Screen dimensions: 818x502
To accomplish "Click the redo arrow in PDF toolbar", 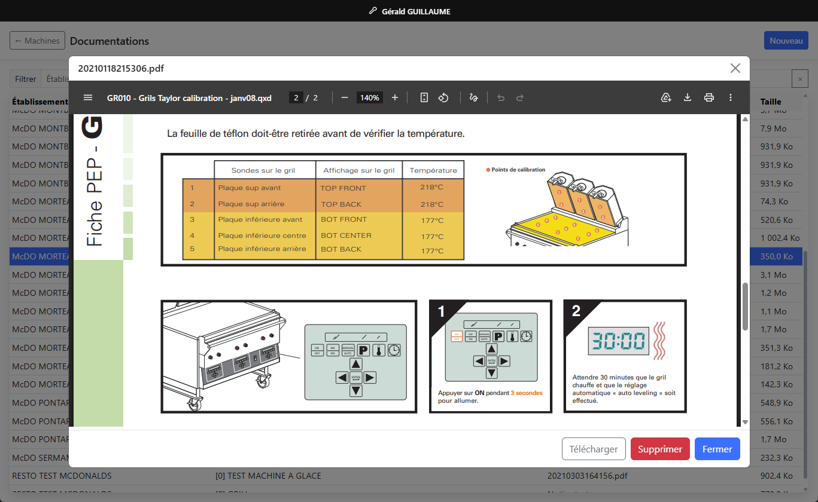I will [x=520, y=97].
